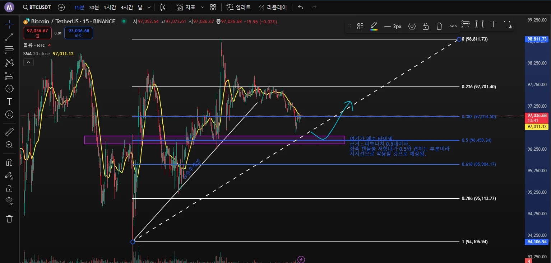Viewport: 551px width, 263px height.
Task: Toggle lock all drawings in sidebar
Action: [9, 188]
